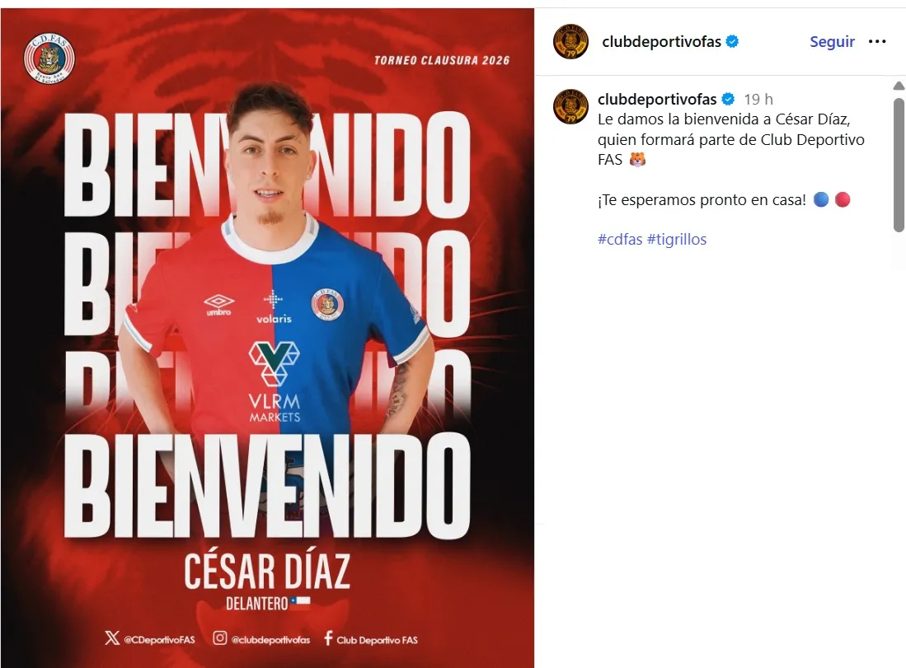The width and height of the screenshot is (906, 668).
Task: Click the Facebook logo on the poster footer
Action: click(x=328, y=638)
